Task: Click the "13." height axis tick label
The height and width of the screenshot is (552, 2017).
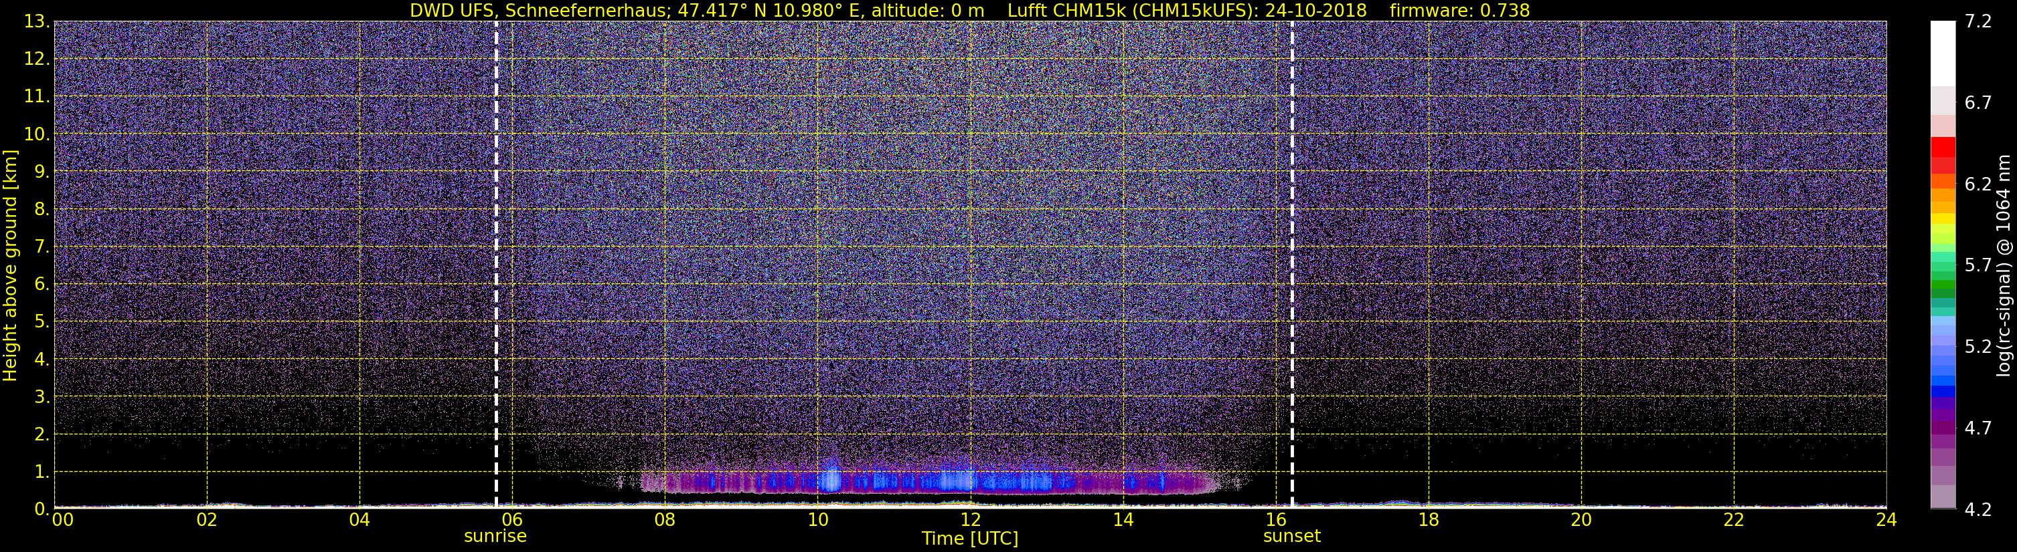Action: coord(37,22)
